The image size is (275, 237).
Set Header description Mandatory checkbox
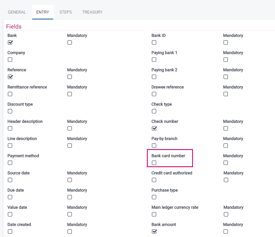(x=70, y=128)
